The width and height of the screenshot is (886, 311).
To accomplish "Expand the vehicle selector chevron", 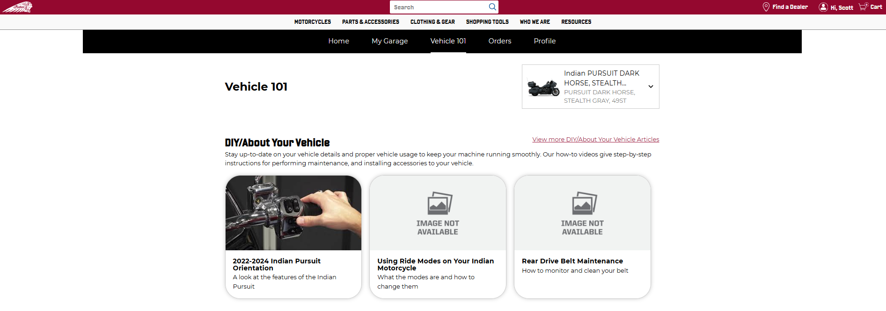I will (650, 87).
